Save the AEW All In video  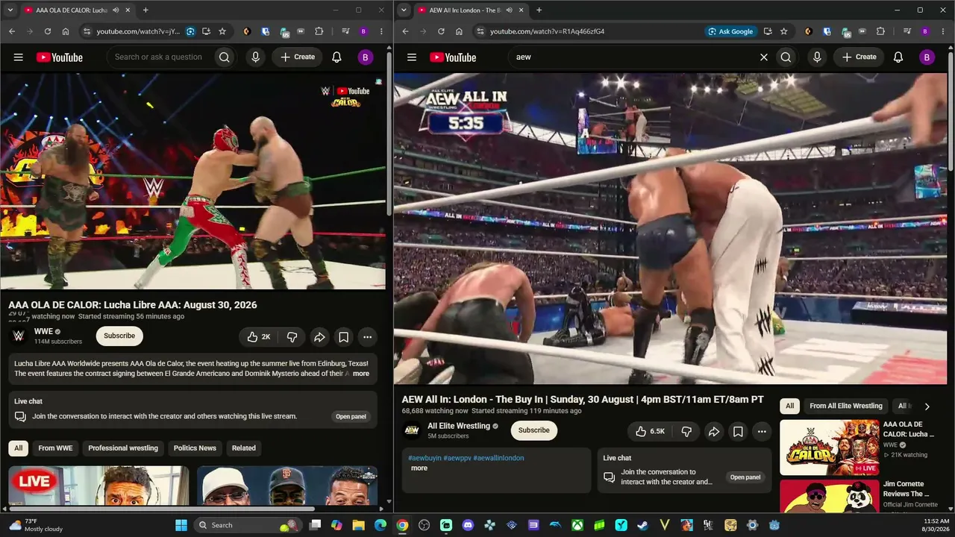(737, 431)
